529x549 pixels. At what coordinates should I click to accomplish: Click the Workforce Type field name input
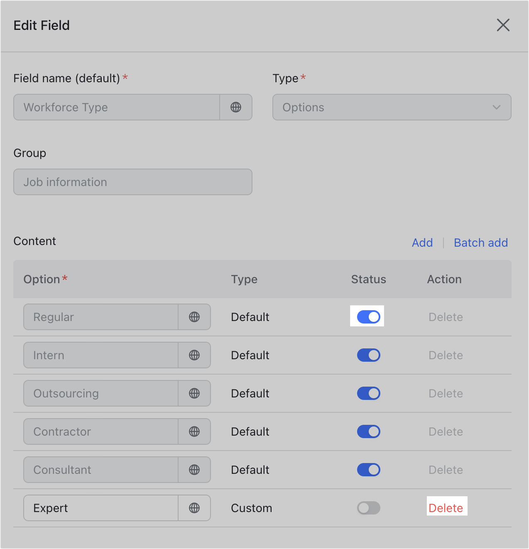116,107
